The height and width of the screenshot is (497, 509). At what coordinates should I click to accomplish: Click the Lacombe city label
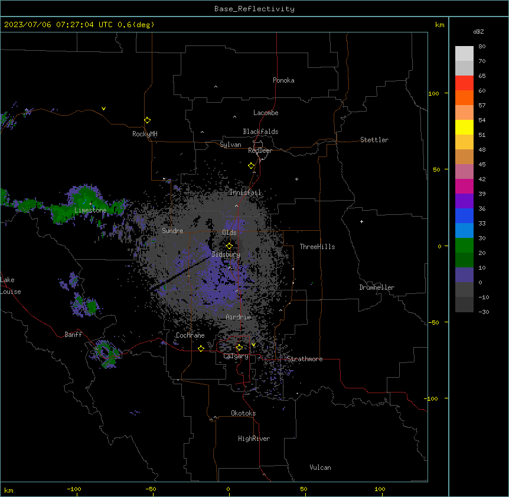pos(266,113)
